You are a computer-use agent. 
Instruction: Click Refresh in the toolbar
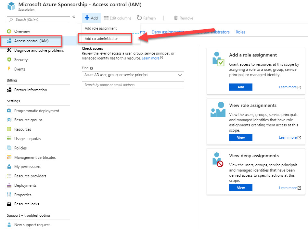pos(146,18)
